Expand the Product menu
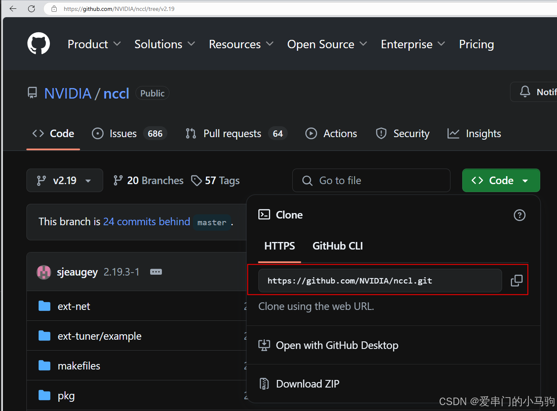Screen dimensions: 557x411 click(x=94, y=44)
